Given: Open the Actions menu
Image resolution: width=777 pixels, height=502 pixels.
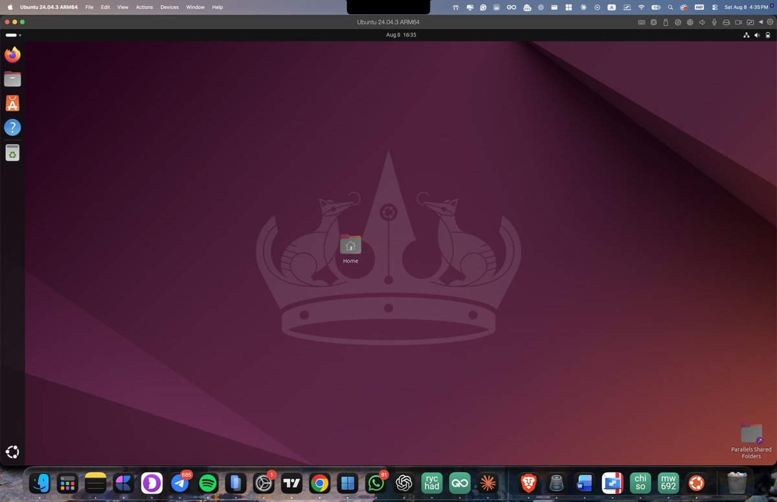Looking at the screenshot, I should pos(144,7).
